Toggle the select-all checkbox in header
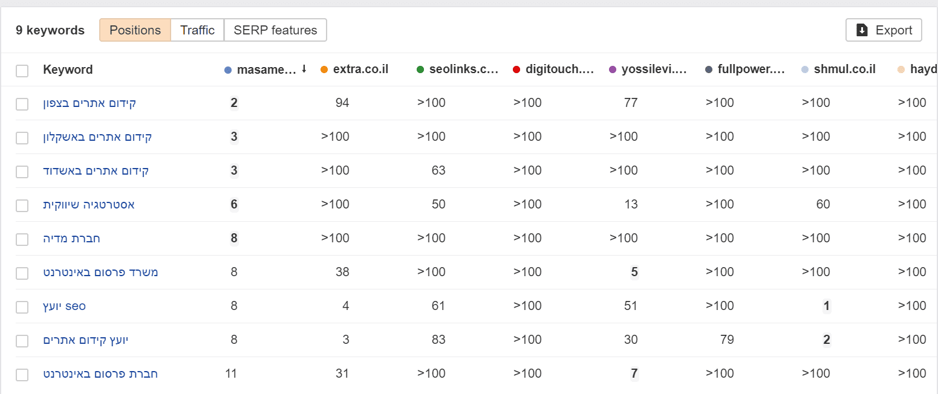938x394 pixels. coord(22,71)
